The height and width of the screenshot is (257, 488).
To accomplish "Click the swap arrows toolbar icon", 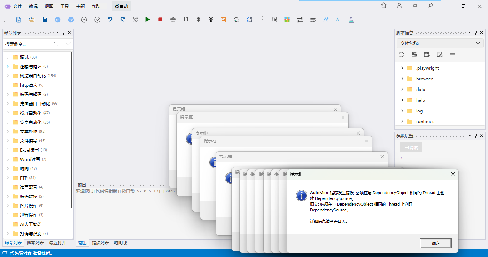I will (x=300, y=20).
